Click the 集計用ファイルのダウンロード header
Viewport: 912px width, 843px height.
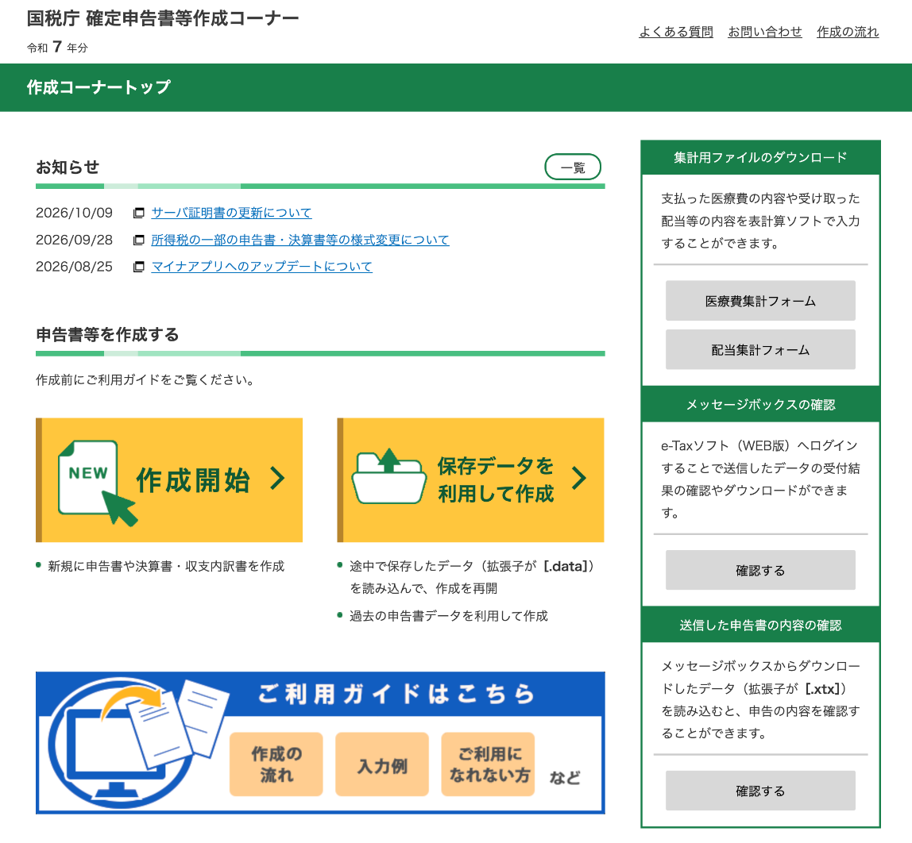[x=760, y=157]
